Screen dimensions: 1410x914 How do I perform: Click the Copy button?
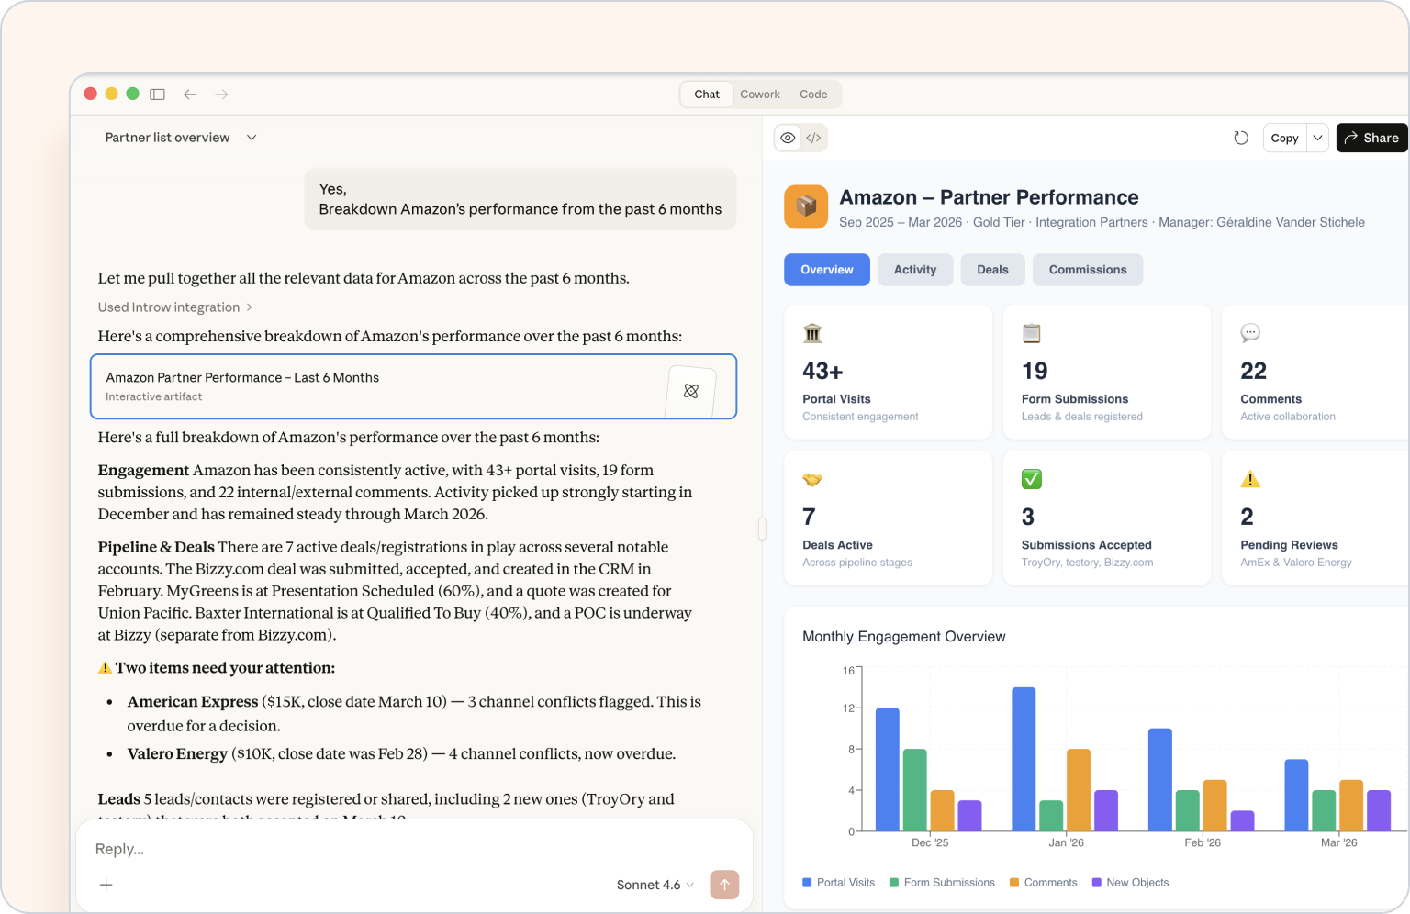point(1284,137)
